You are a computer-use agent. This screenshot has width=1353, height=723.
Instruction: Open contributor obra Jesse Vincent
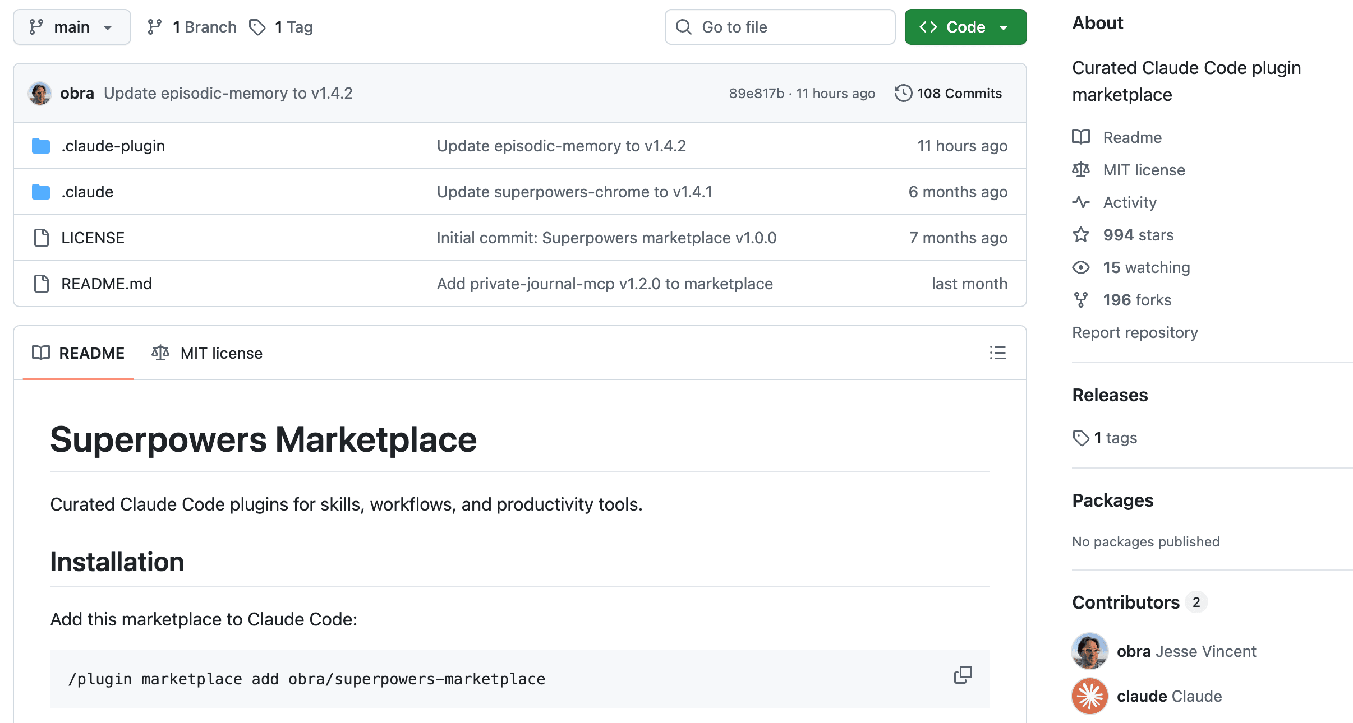click(x=1186, y=651)
